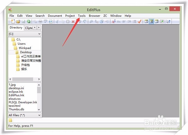Image resolution: width=188 pixels, height=135 pixels.
Task: Select the file elout.css
Action: (x=15, y=99)
